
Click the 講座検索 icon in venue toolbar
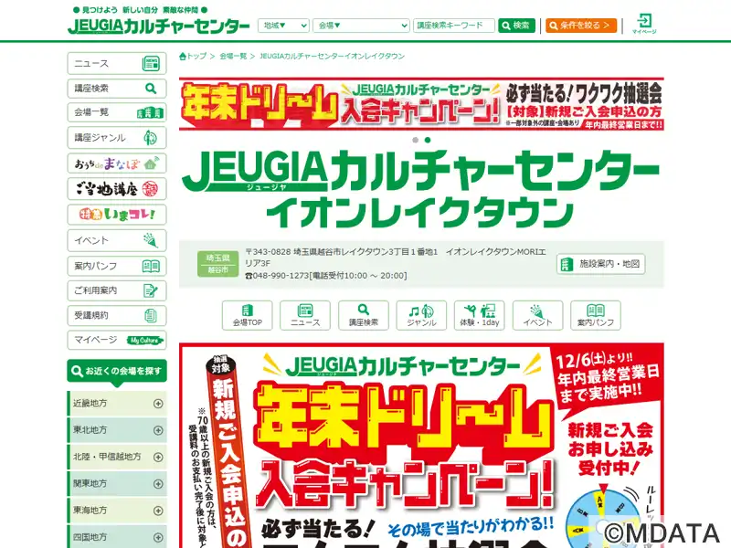pyautogui.click(x=363, y=315)
